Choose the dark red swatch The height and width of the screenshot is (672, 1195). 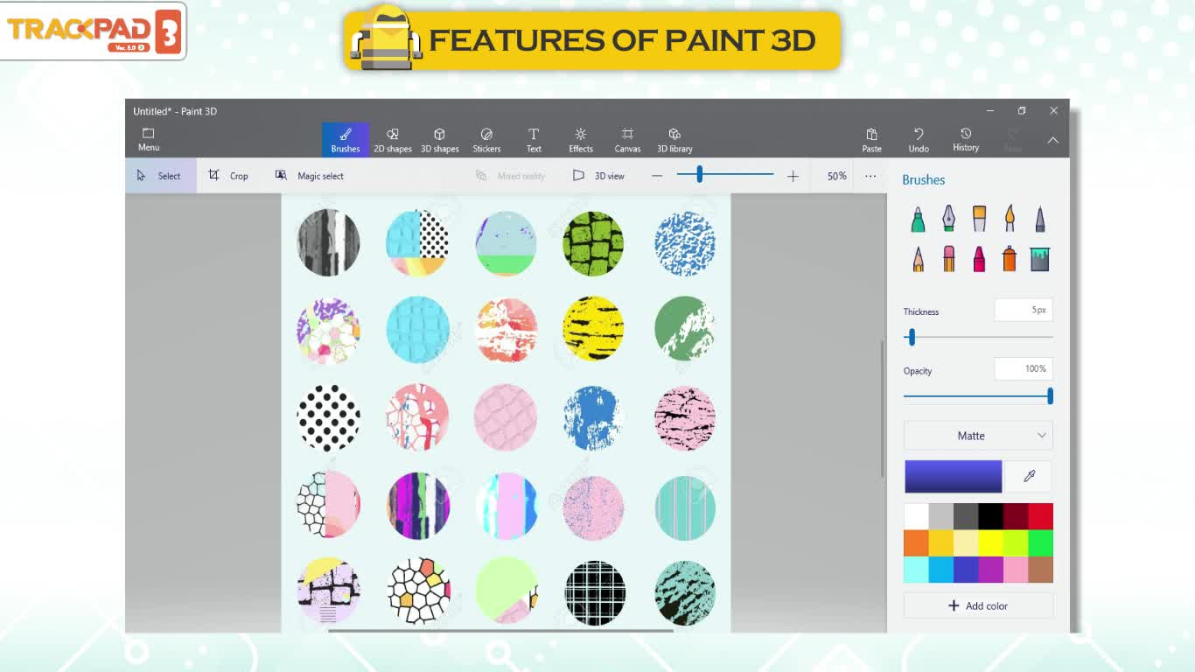[x=1016, y=516]
